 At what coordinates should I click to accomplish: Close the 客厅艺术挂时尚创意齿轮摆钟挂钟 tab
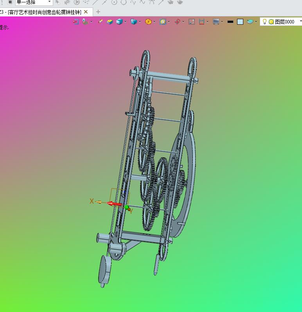tap(86, 12)
